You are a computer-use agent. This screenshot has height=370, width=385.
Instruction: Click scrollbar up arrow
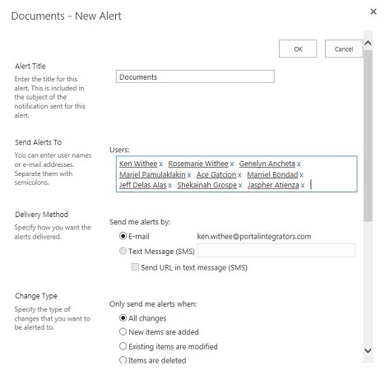368,43
